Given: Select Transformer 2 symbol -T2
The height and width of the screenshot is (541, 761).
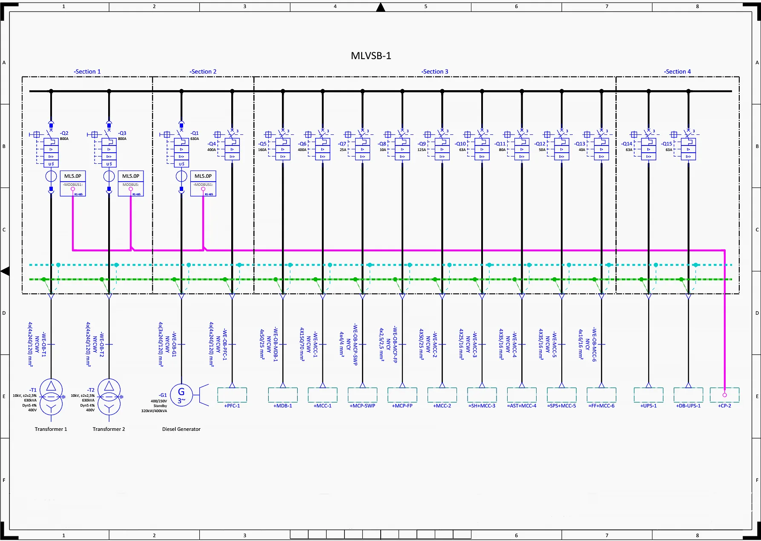Looking at the screenshot, I should click(109, 397).
